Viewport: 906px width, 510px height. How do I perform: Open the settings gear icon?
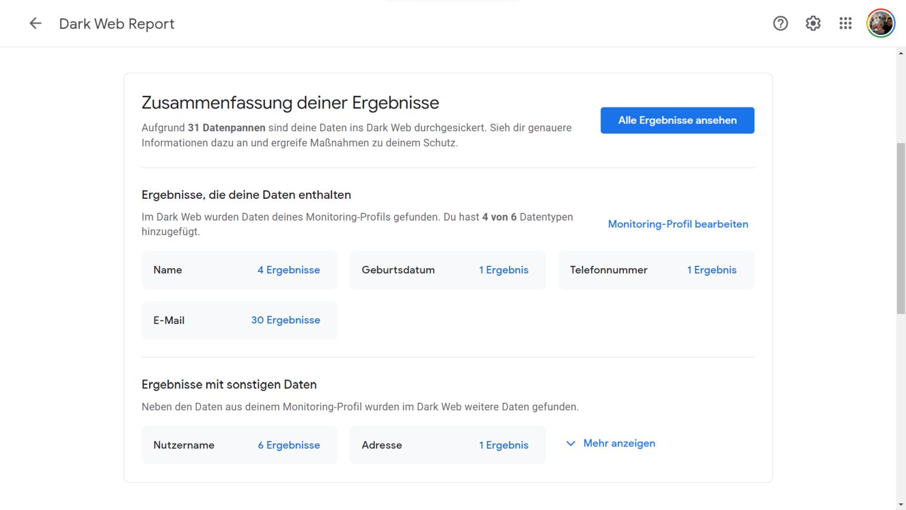813,24
